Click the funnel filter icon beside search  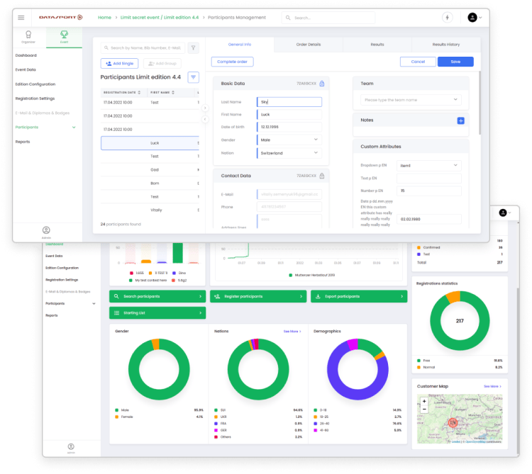click(194, 48)
